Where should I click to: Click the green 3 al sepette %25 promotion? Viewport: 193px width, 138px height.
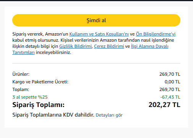30,97
